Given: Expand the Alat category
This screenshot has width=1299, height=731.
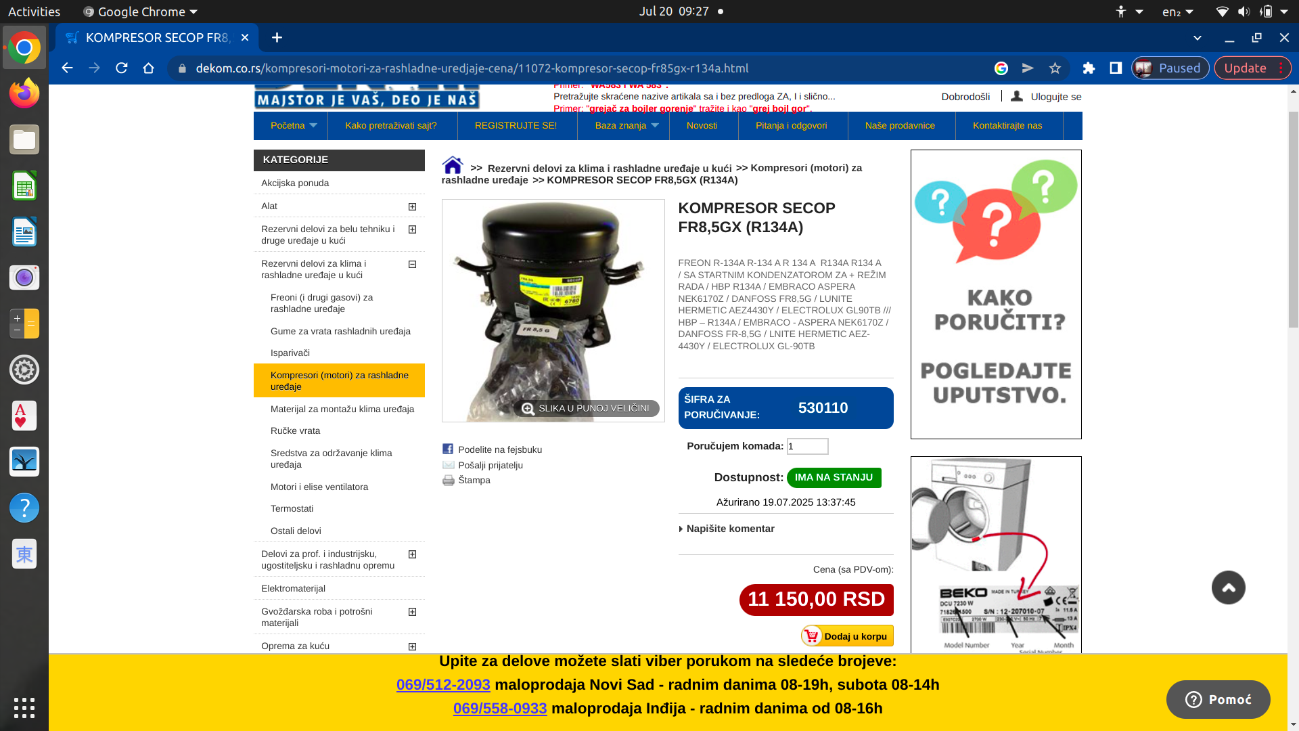Looking at the screenshot, I should (412, 206).
